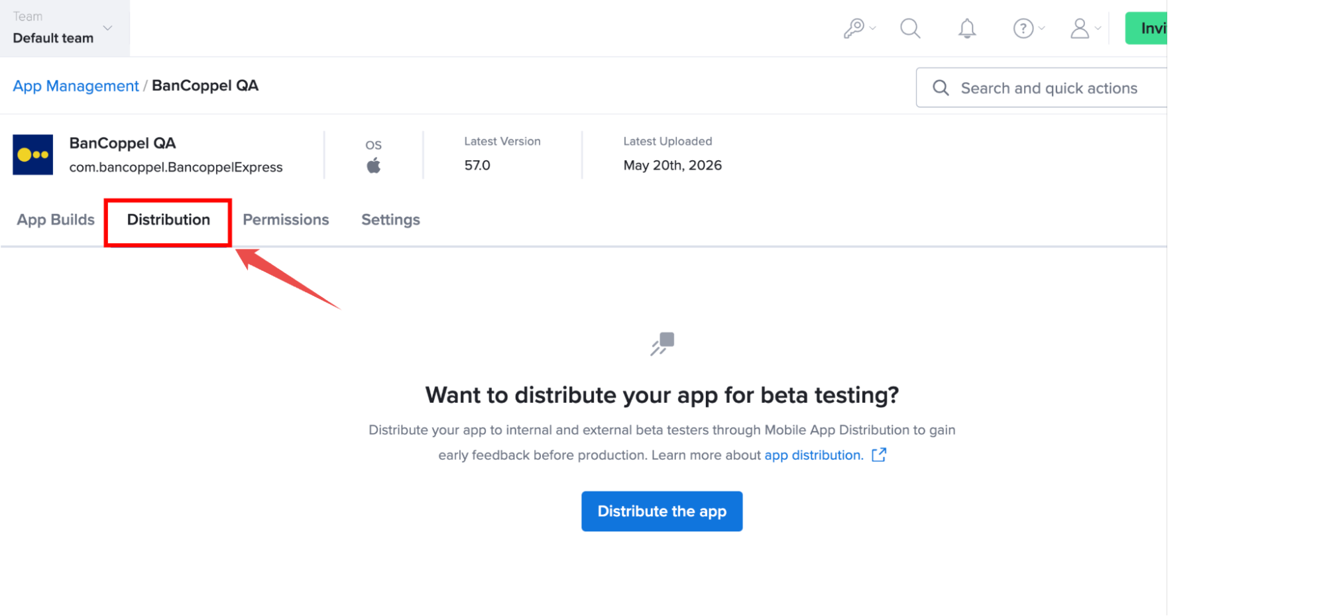1325x616 pixels.
Task: Open the Permissions tab
Action: pos(286,220)
